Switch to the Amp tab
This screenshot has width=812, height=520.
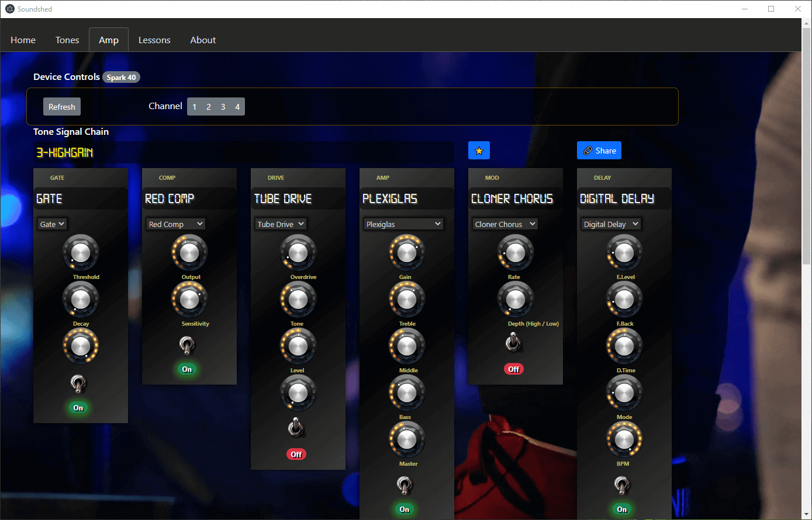tap(109, 40)
